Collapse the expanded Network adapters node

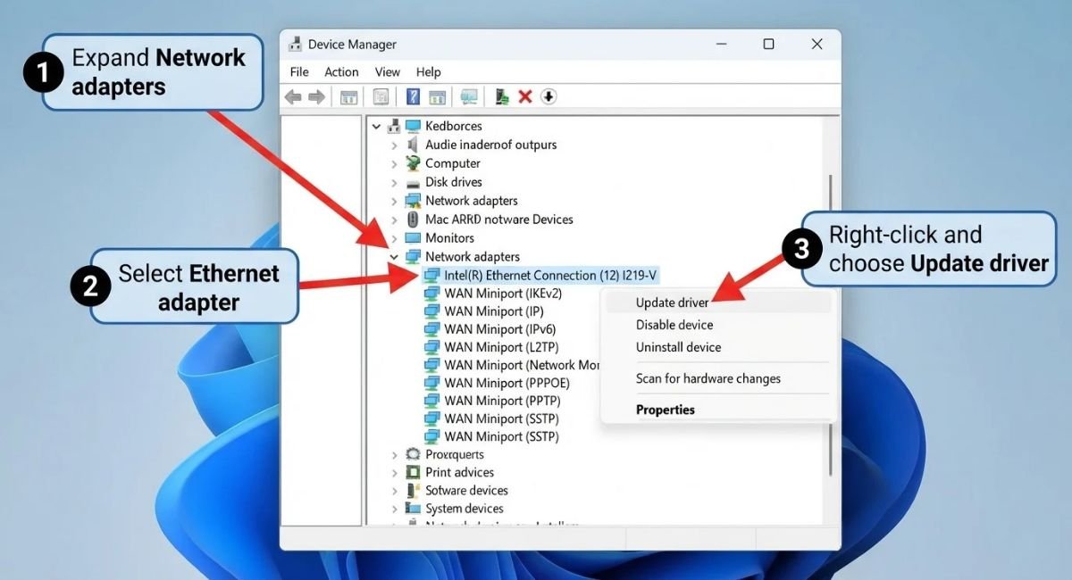click(x=394, y=257)
